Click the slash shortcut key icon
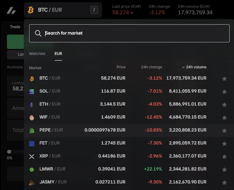The height and width of the screenshot is (190, 234). coord(94,10)
